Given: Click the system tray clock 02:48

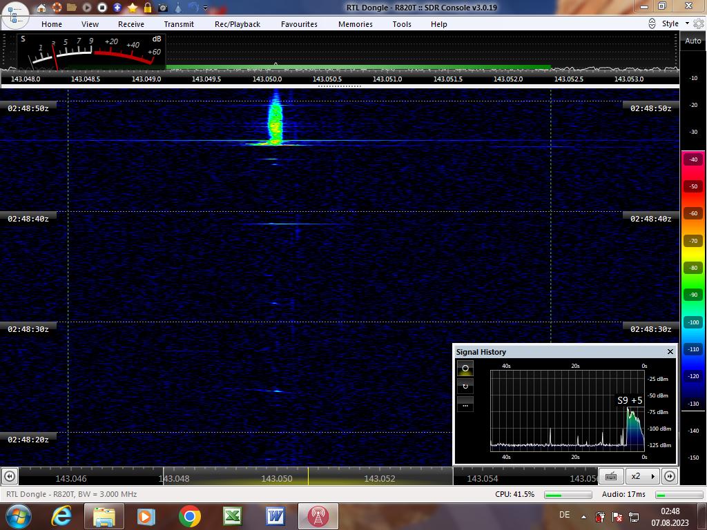Looking at the screenshot, I should click(670, 511).
